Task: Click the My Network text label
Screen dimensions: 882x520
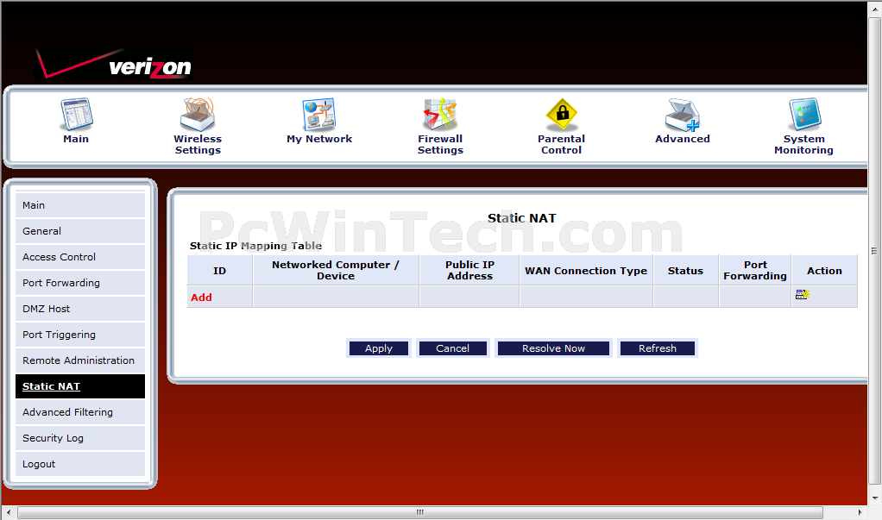Action: (319, 139)
